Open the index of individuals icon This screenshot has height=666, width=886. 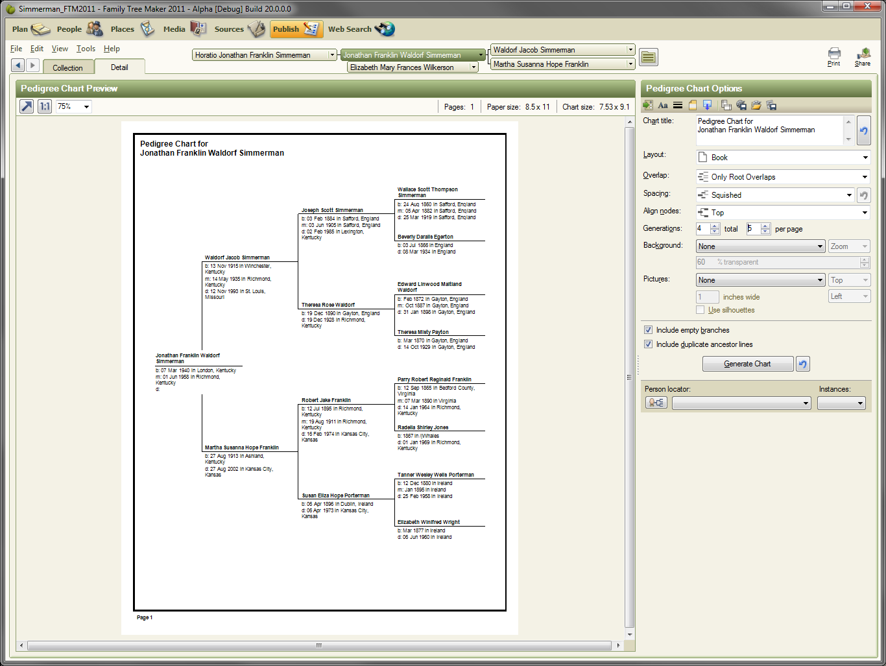click(648, 57)
